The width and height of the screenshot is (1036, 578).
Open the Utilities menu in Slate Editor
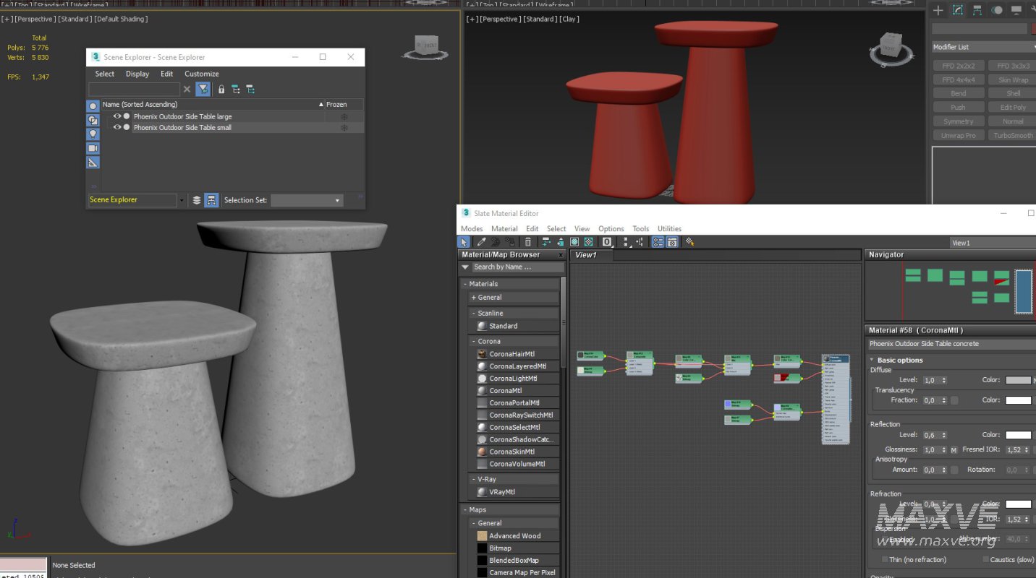[669, 228]
